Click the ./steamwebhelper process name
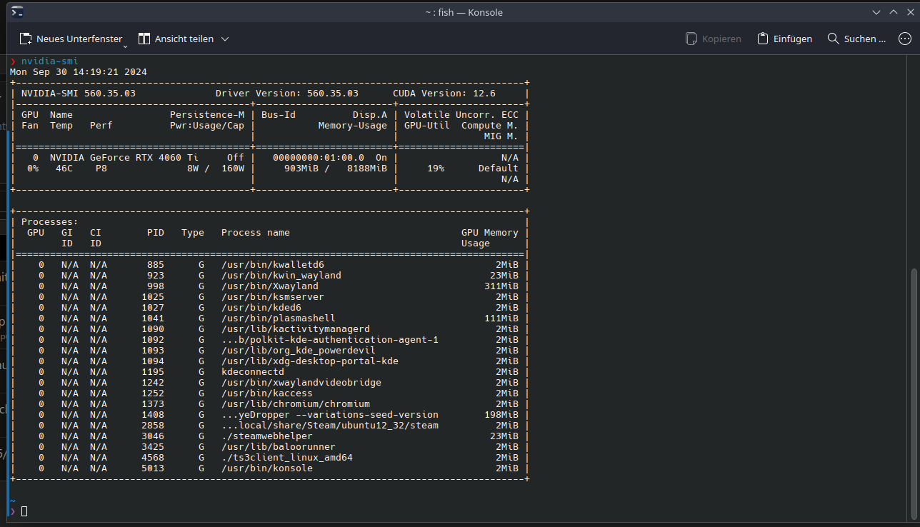Screen dimensions: 920x527 click(267, 436)
